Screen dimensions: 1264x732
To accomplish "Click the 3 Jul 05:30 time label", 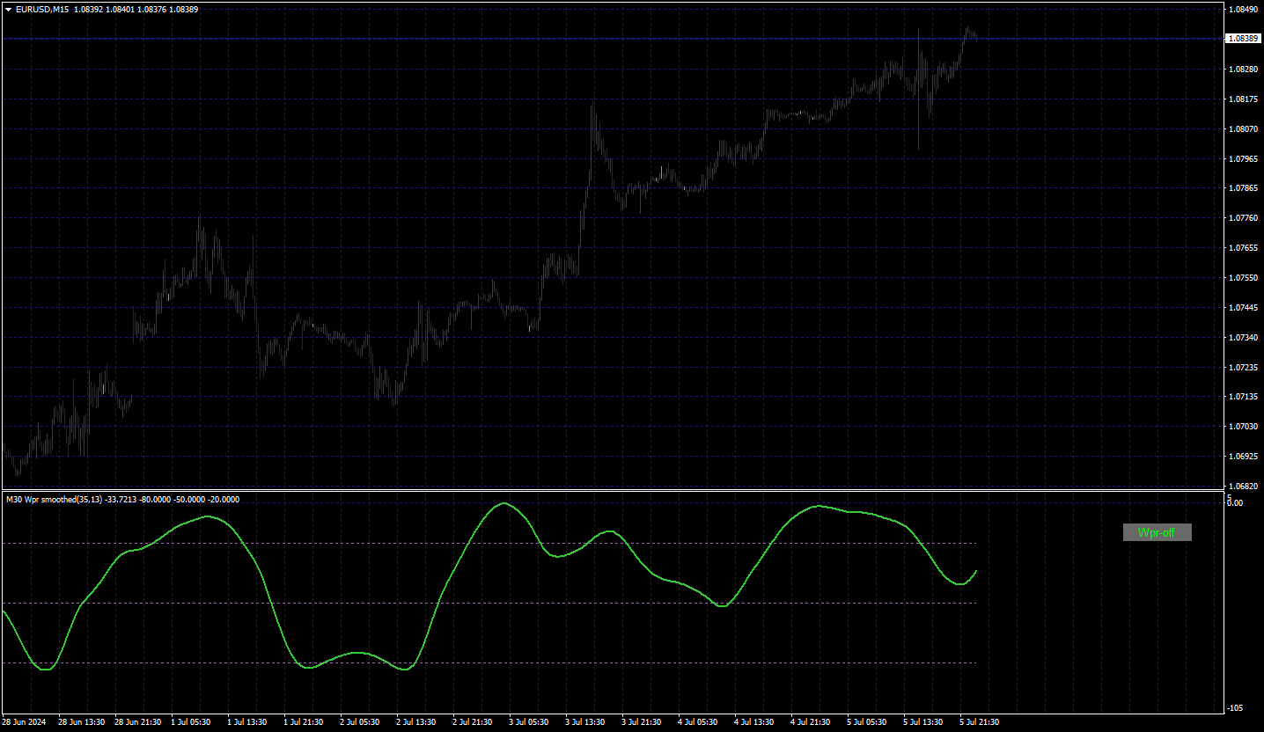I will pyautogui.click(x=529, y=722).
